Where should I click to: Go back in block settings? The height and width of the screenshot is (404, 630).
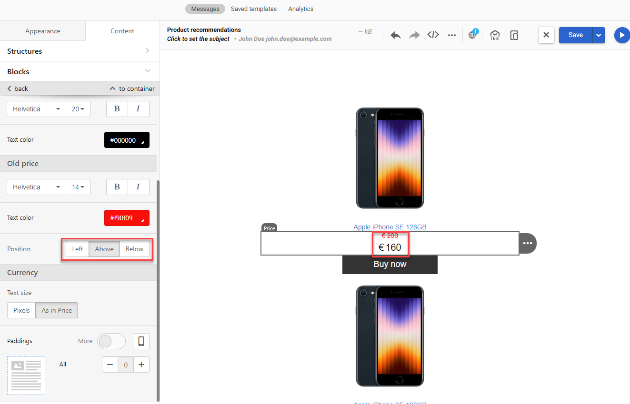[18, 89]
